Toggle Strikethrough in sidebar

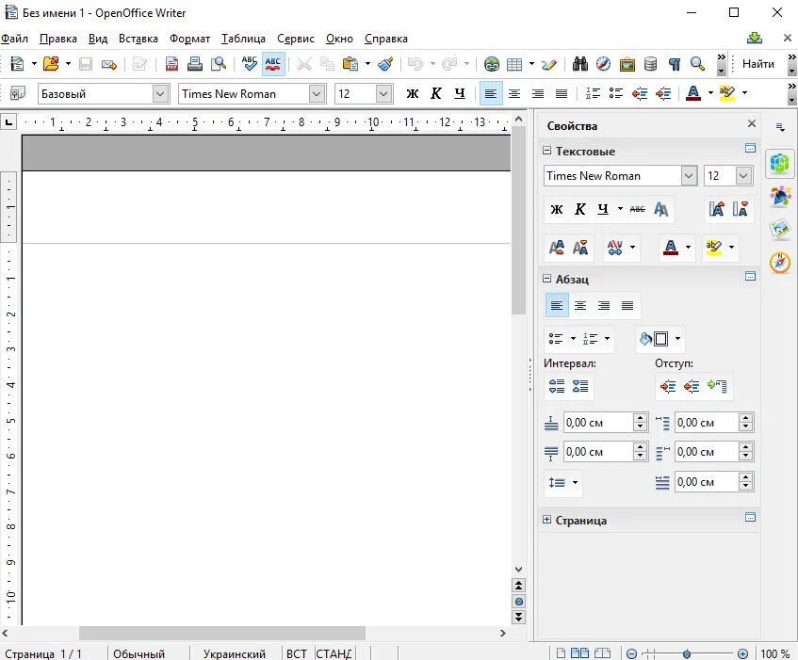637,209
